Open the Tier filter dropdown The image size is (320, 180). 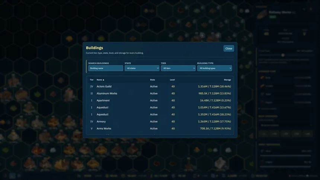point(178,68)
